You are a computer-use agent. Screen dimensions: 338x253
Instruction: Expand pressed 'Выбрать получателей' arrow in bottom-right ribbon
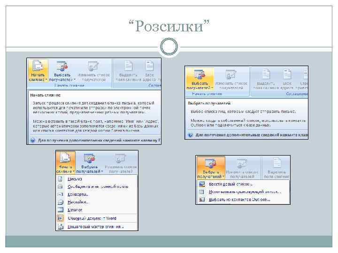tap(223, 177)
